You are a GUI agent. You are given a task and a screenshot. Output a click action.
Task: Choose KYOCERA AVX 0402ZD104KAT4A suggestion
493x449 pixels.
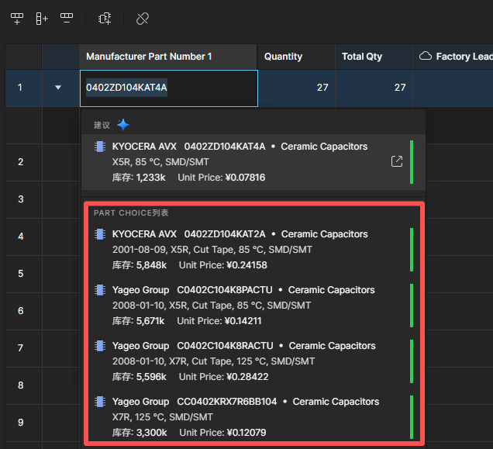pyautogui.click(x=253, y=162)
